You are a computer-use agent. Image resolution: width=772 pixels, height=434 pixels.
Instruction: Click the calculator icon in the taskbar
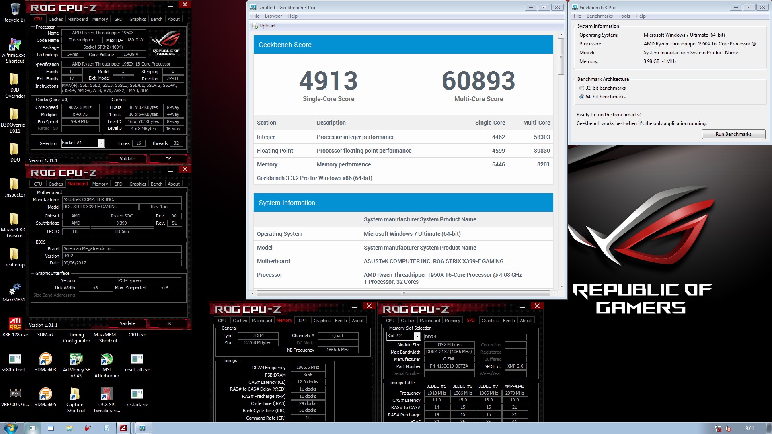[106, 428]
